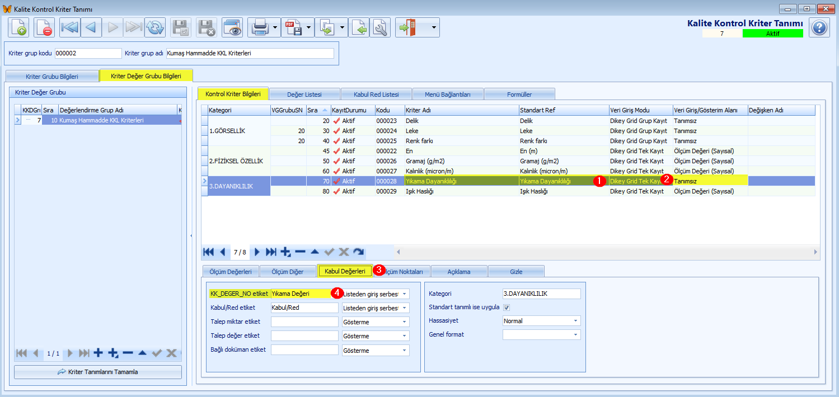The width and height of the screenshot is (839, 397).
Task: Open the Ölçüm Diğer tab
Action: point(288,272)
